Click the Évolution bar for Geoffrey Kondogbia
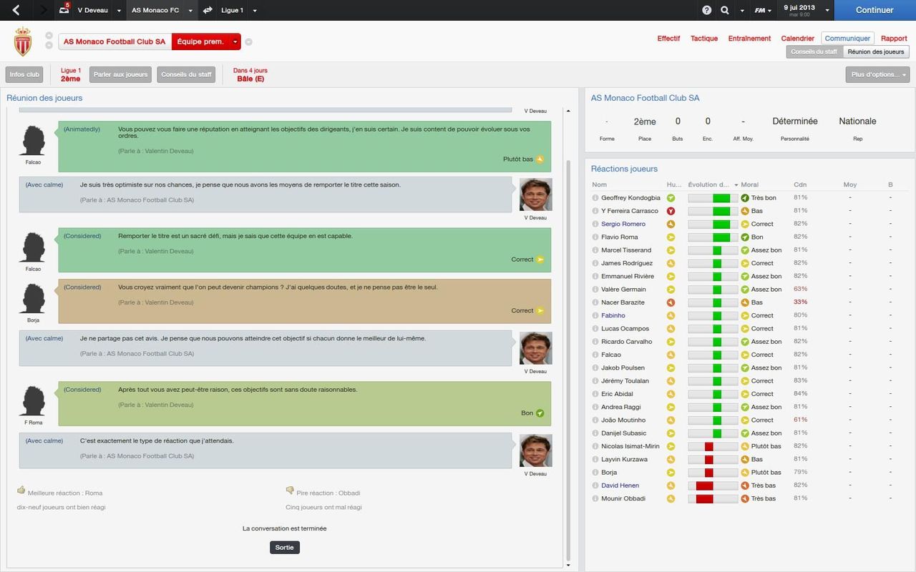The width and height of the screenshot is (916, 572). pos(713,198)
